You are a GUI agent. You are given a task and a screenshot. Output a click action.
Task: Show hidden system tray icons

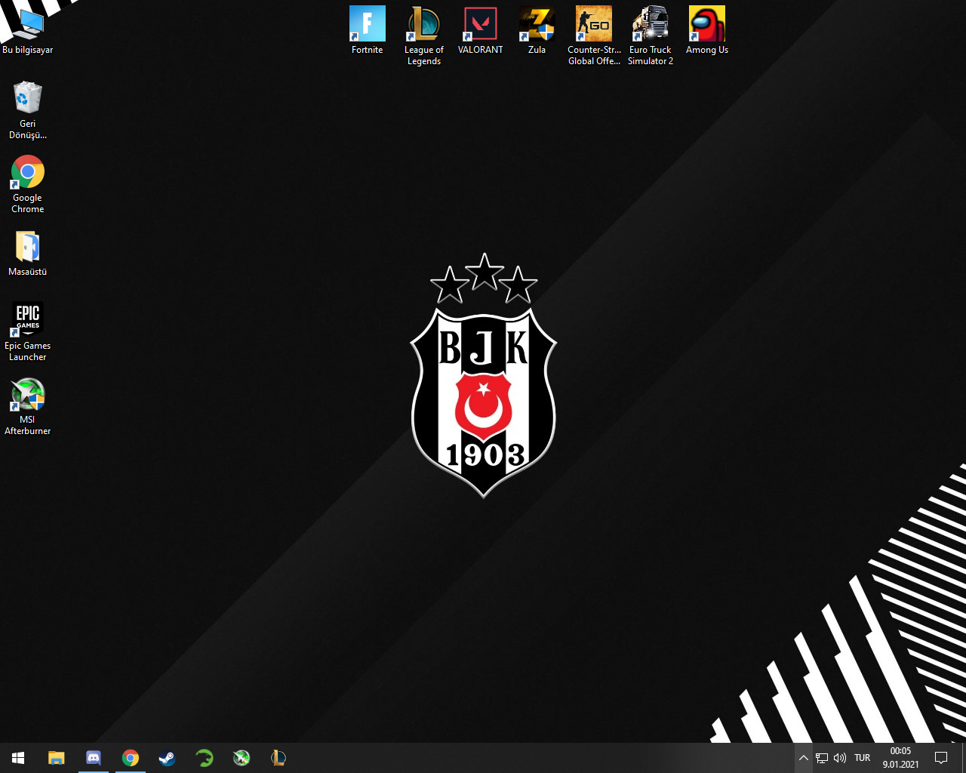pyautogui.click(x=804, y=758)
